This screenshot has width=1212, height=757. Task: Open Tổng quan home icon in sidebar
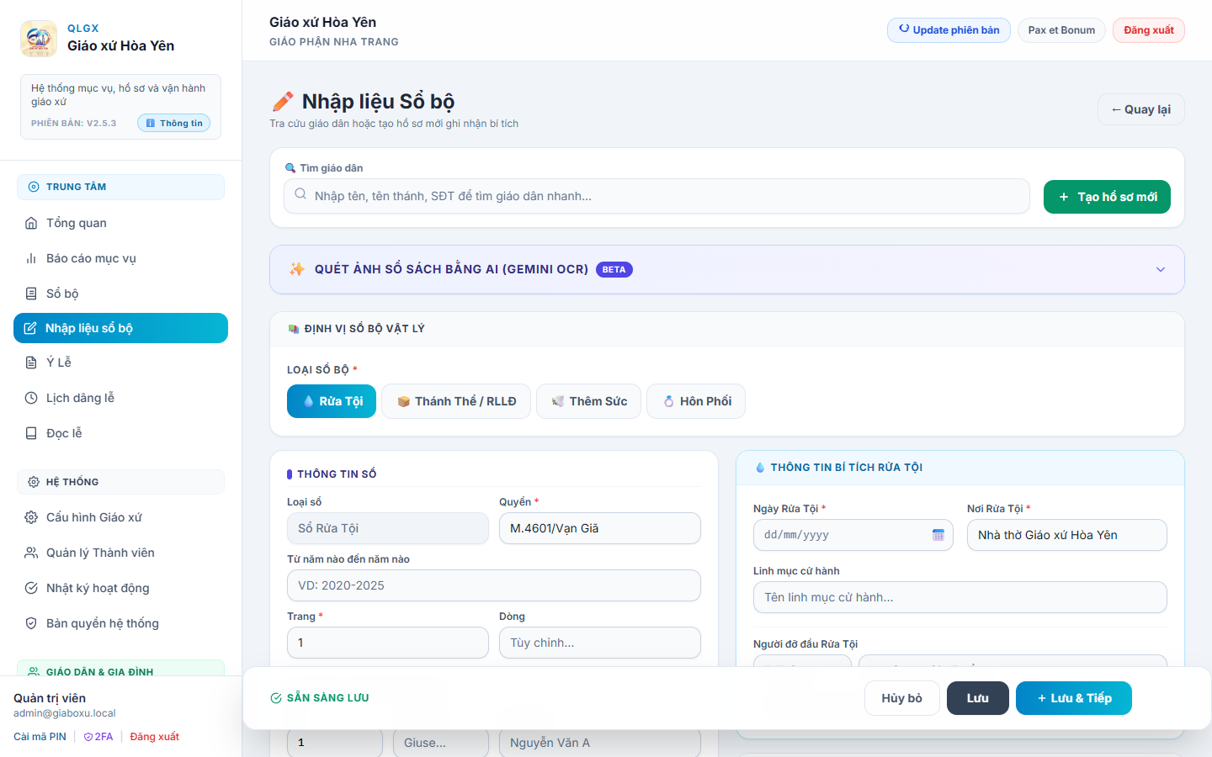click(31, 223)
